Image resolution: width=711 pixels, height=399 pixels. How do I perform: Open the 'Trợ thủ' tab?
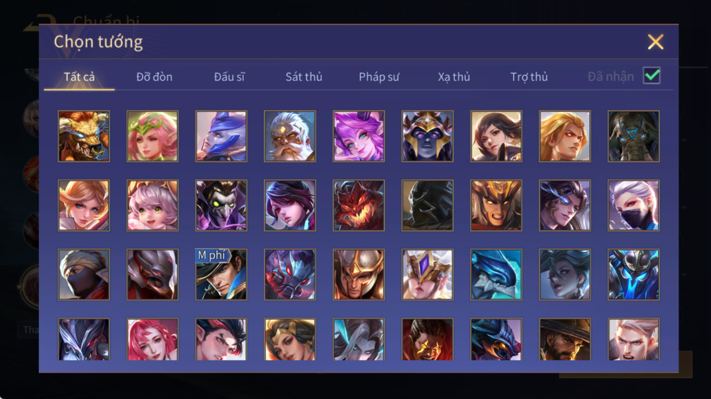(x=529, y=77)
